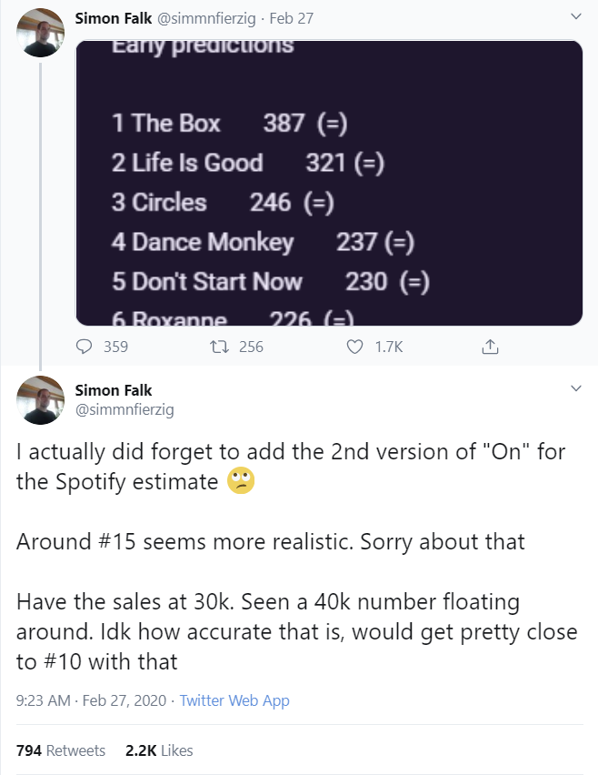Like the tweet using the heart icon
This screenshot has width=598, height=775.
[355, 347]
